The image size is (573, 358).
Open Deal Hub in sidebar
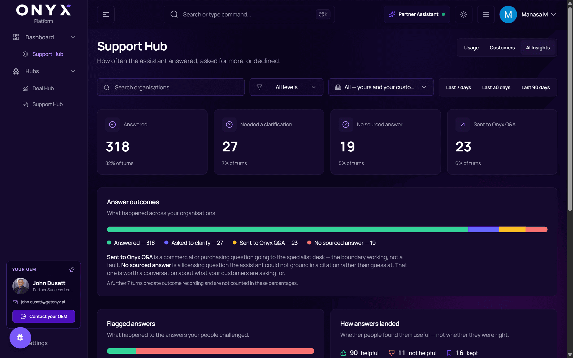click(44, 89)
